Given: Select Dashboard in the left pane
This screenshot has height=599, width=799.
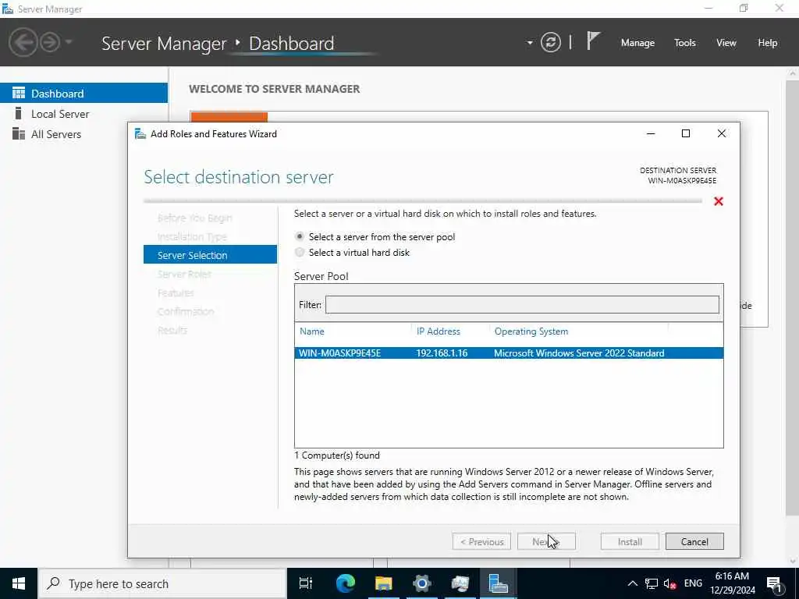Looking at the screenshot, I should coord(83,94).
